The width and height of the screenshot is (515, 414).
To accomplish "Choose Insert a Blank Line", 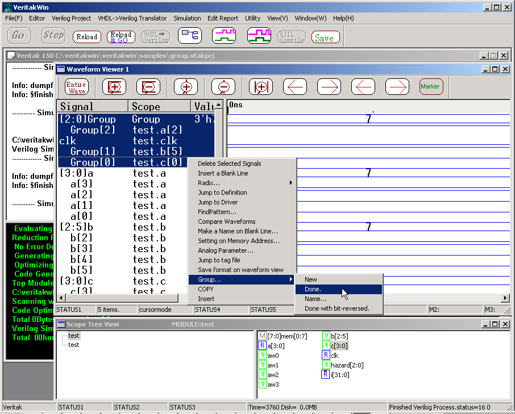I will point(242,173).
